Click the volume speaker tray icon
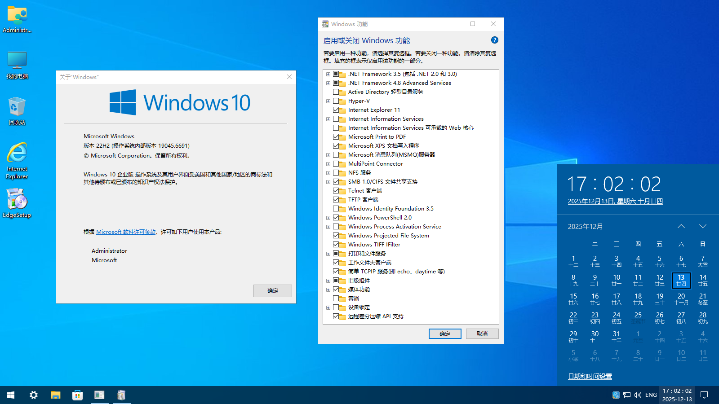Image resolution: width=719 pixels, height=404 pixels. click(x=638, y=395)
